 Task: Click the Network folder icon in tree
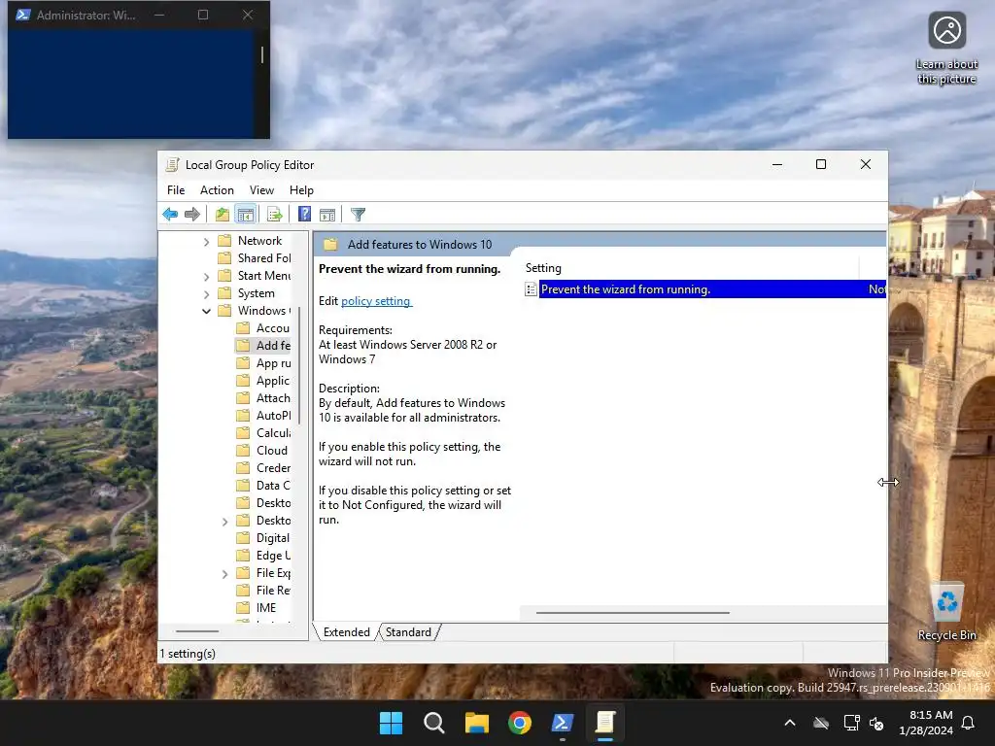pyautogui.click(x=224, y=241)
